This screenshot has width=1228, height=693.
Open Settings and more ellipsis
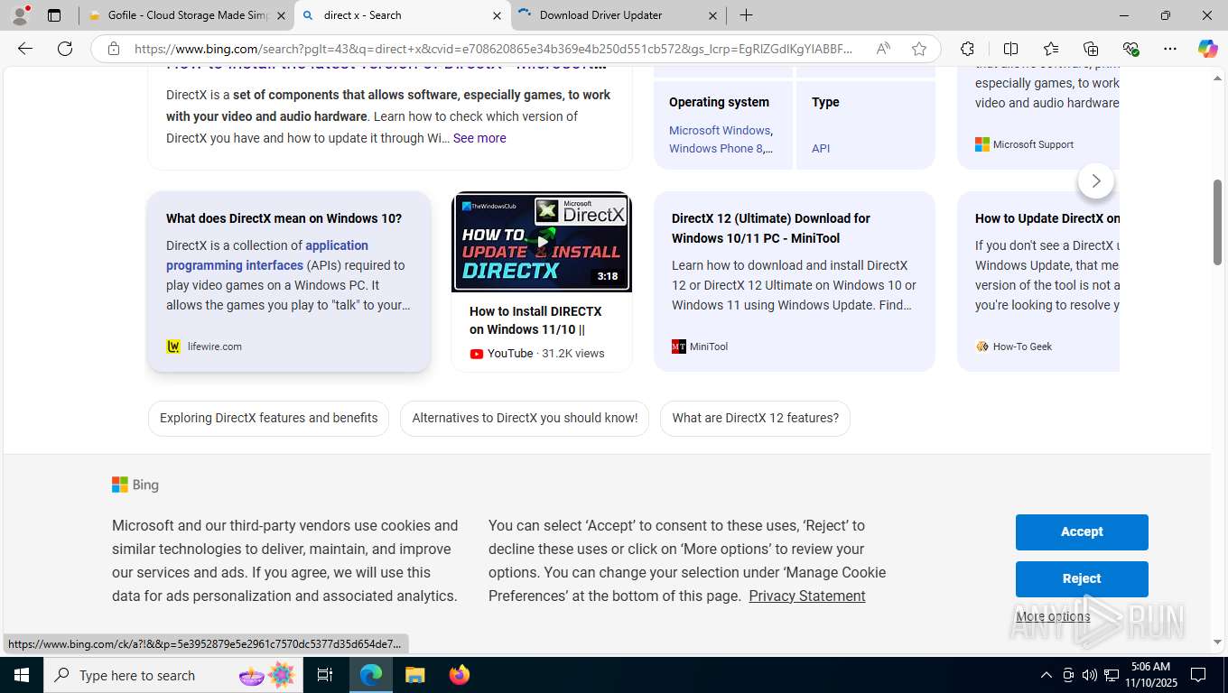click(1170, 49)
